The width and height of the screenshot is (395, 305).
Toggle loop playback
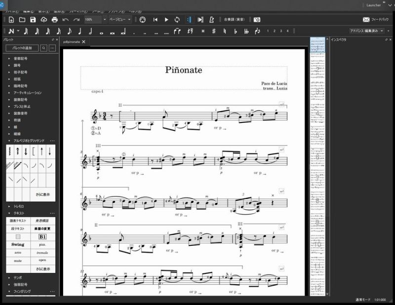177,20
